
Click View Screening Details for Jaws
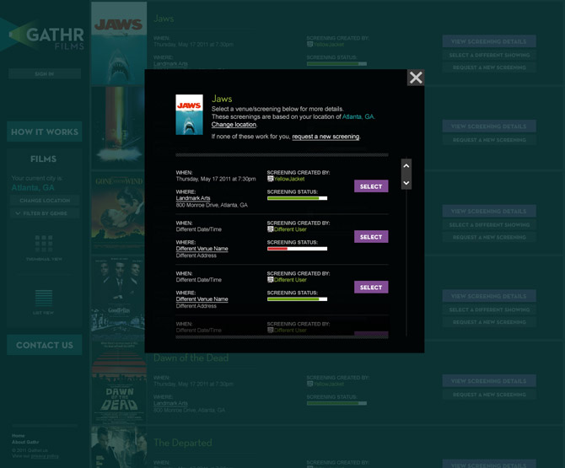click(489, 41)
